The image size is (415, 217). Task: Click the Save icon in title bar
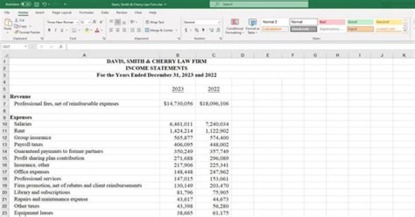tap(37, 4)
